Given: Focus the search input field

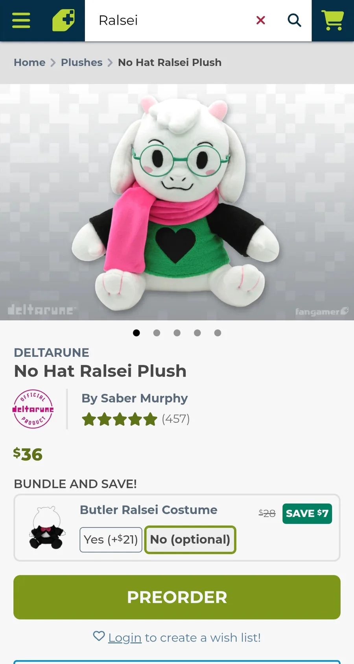Looking at the screenshot, I should click(x=169, y=20).
